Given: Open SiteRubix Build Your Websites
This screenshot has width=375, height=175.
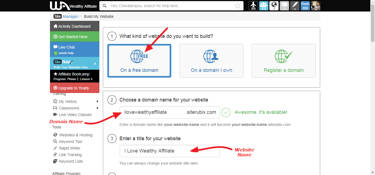Looking at the screenshot, I should tap(75, 64).
